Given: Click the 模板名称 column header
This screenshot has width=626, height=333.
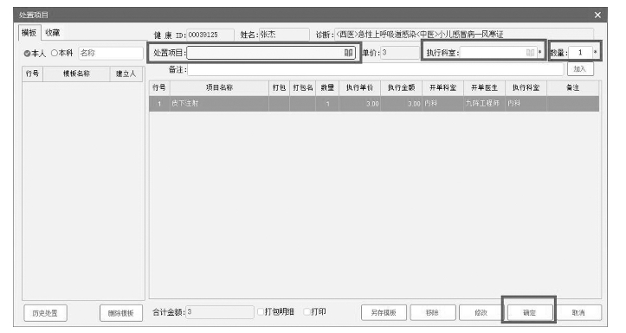Looking at the screenshot, I should click(76, 74).
